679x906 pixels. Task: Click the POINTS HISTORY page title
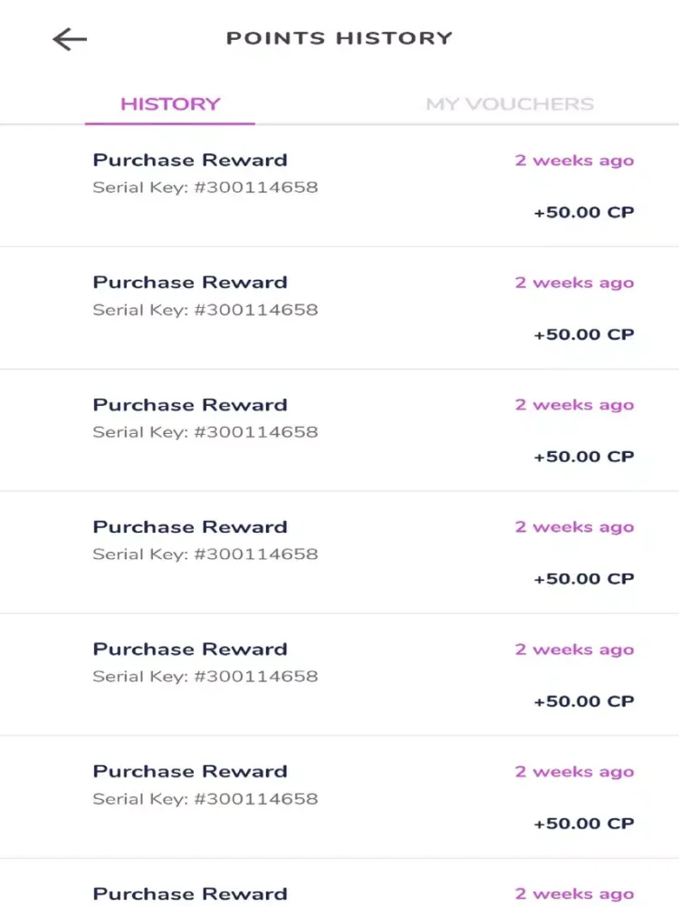[339, 38]
